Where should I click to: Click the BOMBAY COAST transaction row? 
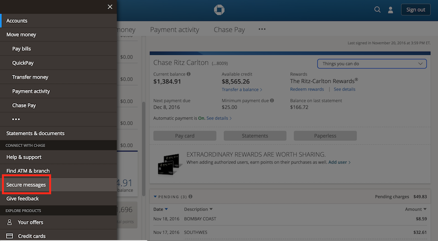(290, 219)
